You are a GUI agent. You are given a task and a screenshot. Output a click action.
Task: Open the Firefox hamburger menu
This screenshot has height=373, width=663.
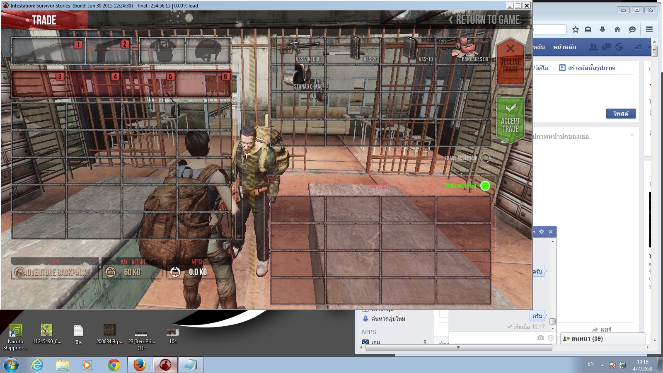point(649,29)
